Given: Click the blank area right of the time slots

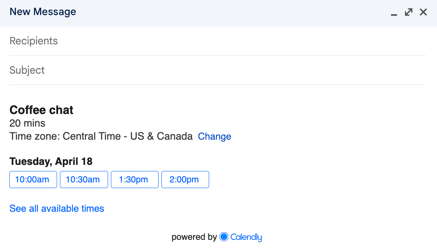Looking at the screenshot, I should (318, 180).
